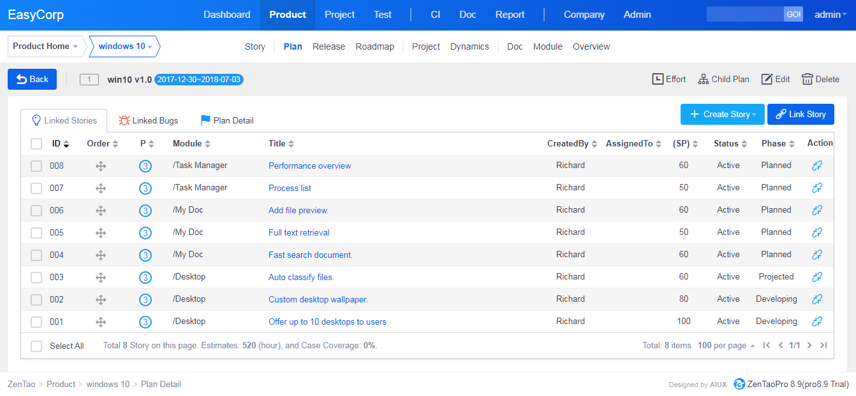
Task: Unlink story 001 using its action icon
Action: click(817, 322)
